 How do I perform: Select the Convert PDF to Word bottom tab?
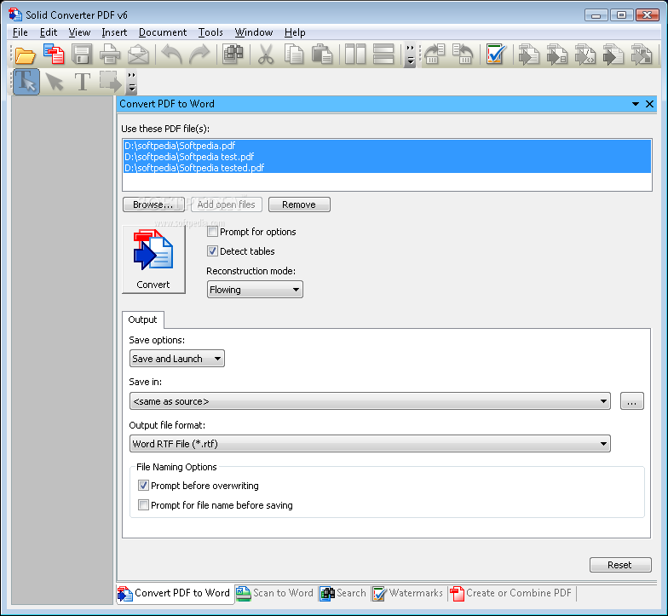(175, 593)
